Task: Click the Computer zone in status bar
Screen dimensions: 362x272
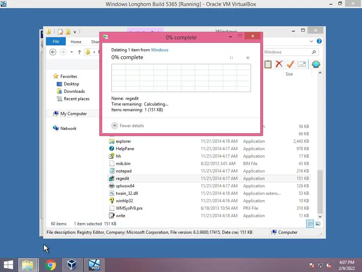Action: pos(285,232)
